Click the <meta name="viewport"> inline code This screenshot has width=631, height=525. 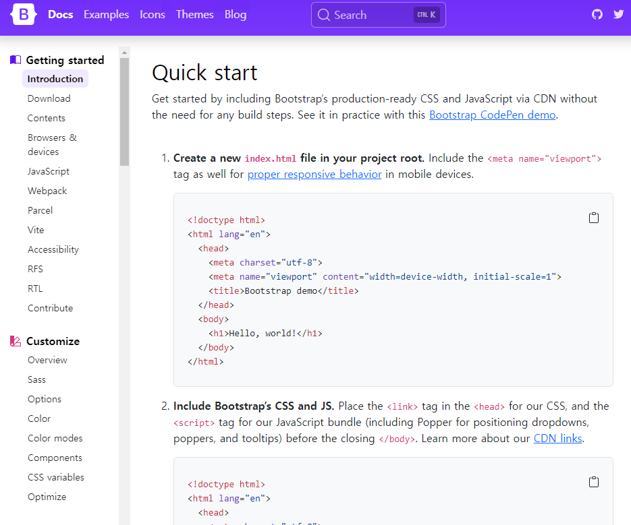pyautogui.click(x=545, y=159)
